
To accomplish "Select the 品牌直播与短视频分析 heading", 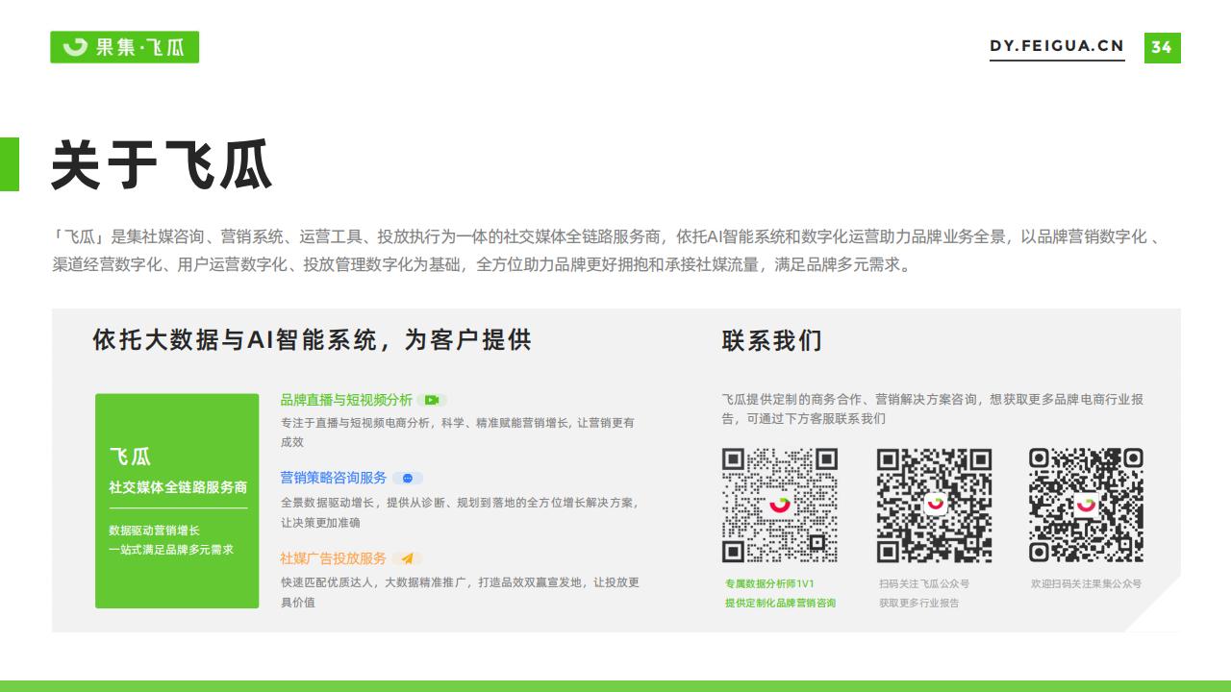I will (346, 400).
